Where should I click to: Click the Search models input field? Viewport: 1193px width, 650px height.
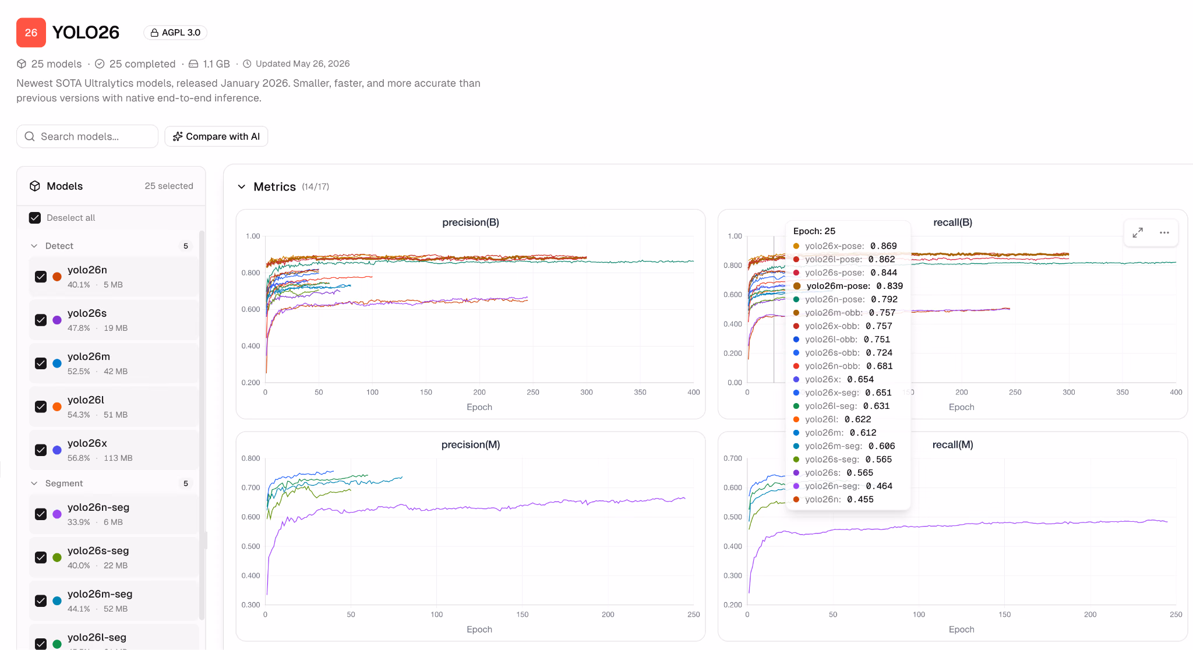[x=87, y=136]
